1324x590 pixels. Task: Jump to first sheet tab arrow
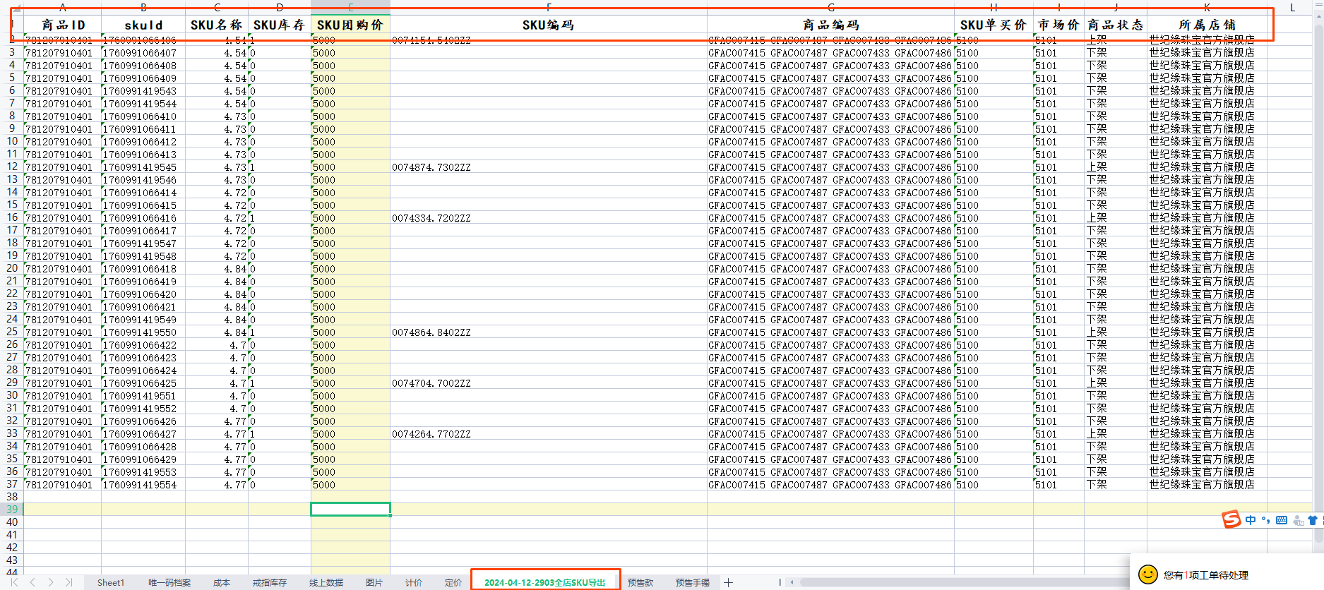pos(14,582)
